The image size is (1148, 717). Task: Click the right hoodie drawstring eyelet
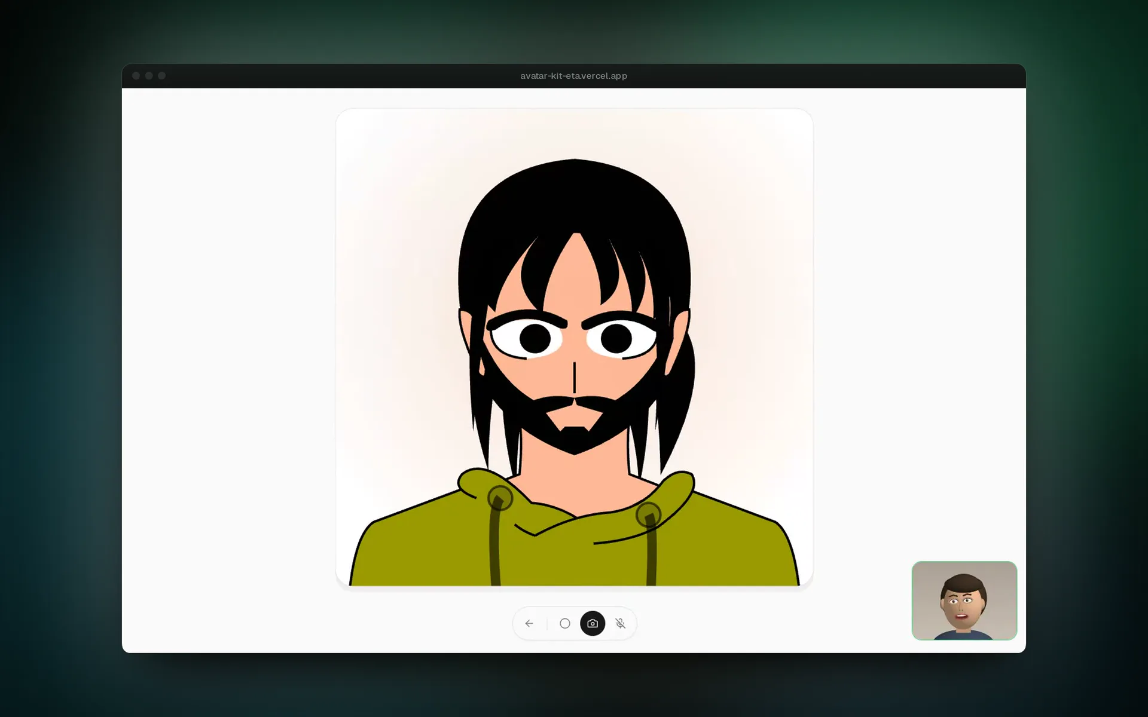click(648, 514)
